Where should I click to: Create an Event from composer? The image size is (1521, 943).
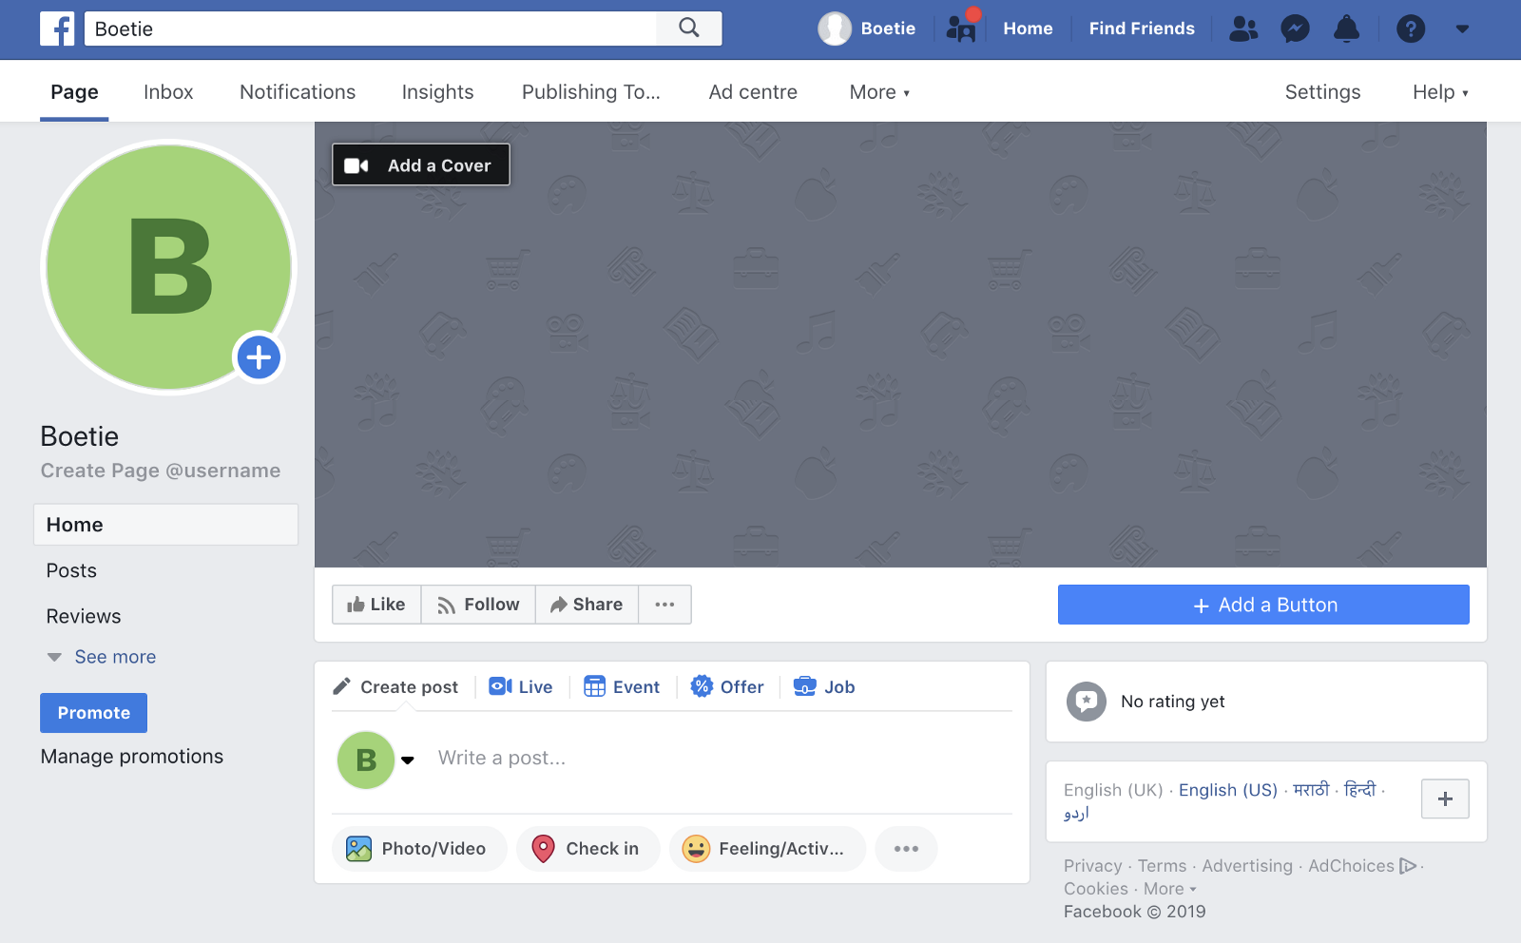coord(622,686)
